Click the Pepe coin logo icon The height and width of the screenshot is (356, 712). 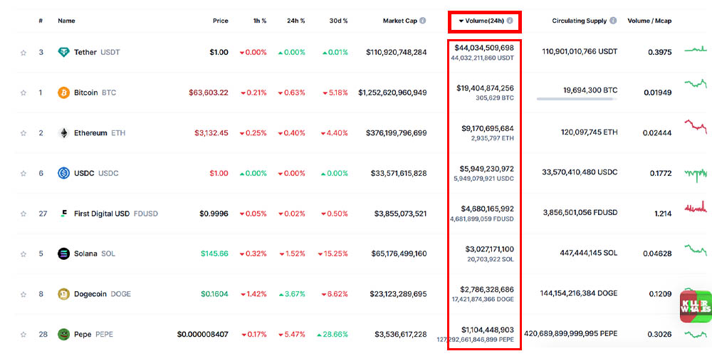point(64,334)
